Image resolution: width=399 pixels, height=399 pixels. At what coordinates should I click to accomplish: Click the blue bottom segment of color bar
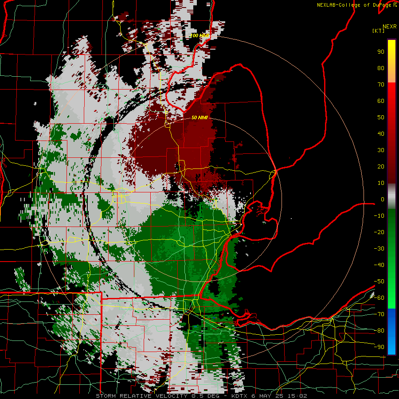pos(391,332)
